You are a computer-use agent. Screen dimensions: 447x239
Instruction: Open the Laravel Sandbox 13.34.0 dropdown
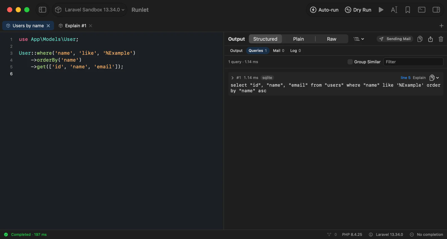[x=90, y=10]
